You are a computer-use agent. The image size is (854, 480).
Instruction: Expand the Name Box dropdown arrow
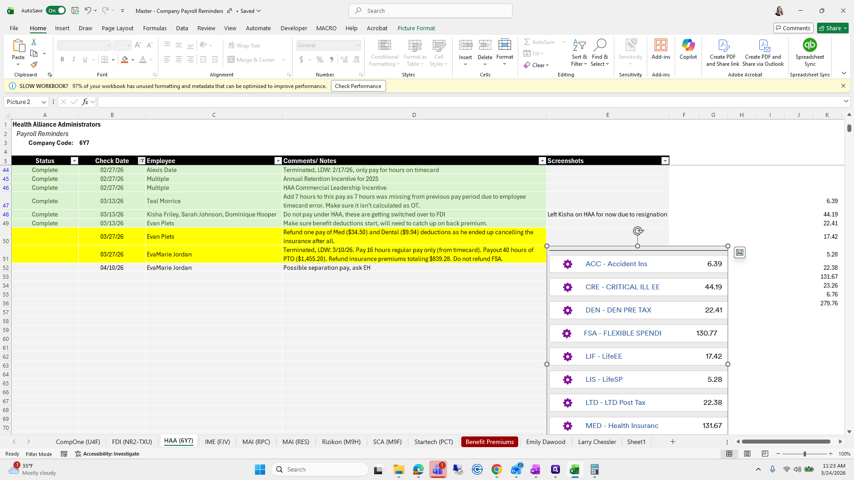click(44, 102)
